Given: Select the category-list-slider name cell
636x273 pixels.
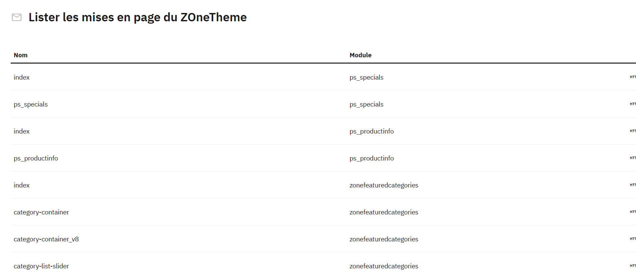Looking at the screenshot, I should [41, 266].
